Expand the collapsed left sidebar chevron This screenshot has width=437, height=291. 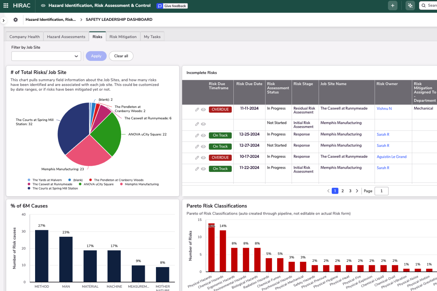pyautogui.click(x=3, y=21)
